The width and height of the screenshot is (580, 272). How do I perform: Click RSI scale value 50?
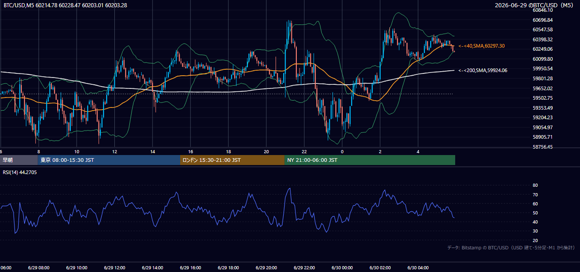pyautogui.click(x=535, y=213)
